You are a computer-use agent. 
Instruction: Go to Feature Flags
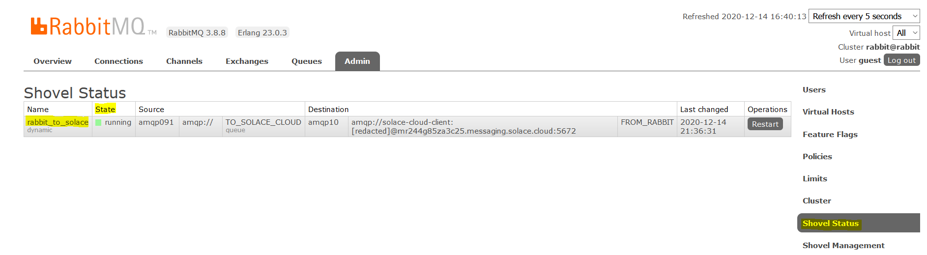point(830,135)
